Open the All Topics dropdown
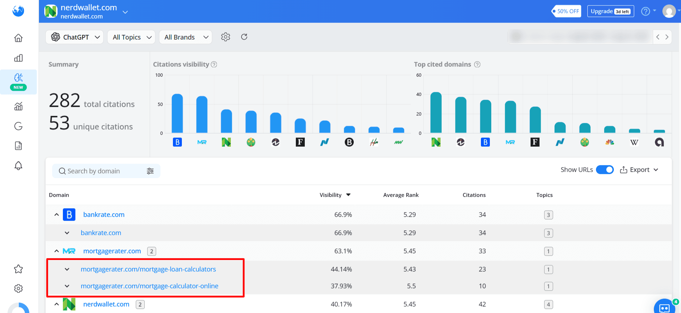Viewport: 681px width, 313px height. 131,37
